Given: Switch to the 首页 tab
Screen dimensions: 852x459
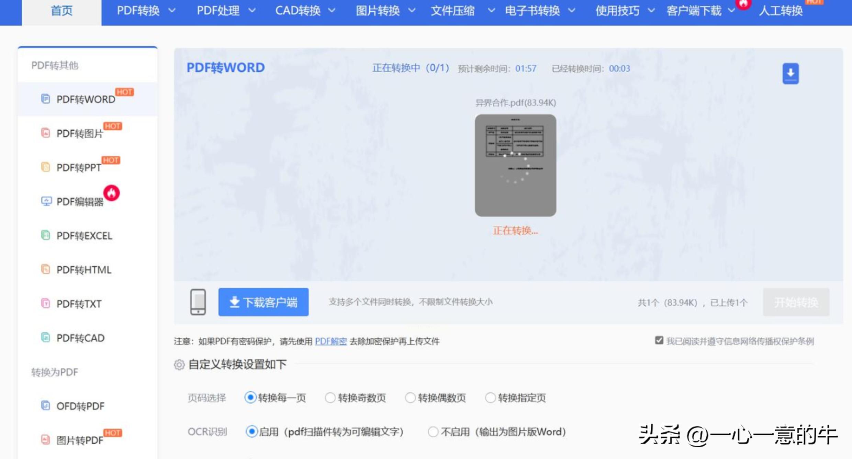Looking at the screenshot, I should (61, 11).
